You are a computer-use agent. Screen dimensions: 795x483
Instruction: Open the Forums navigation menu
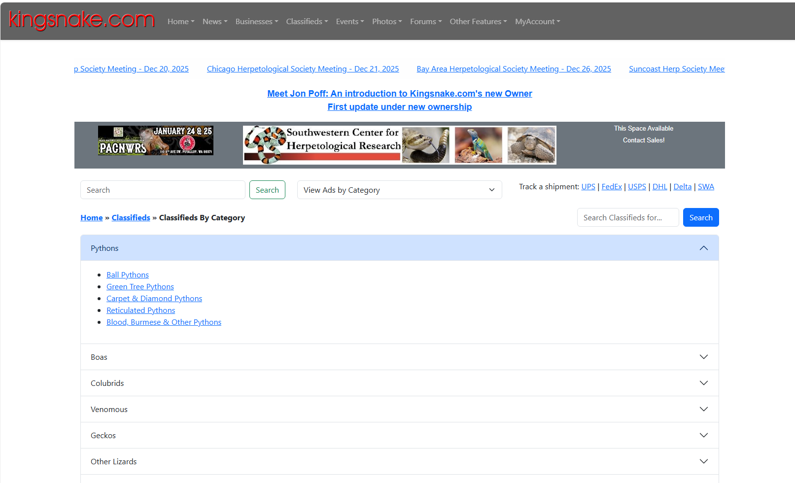[425, 22]
